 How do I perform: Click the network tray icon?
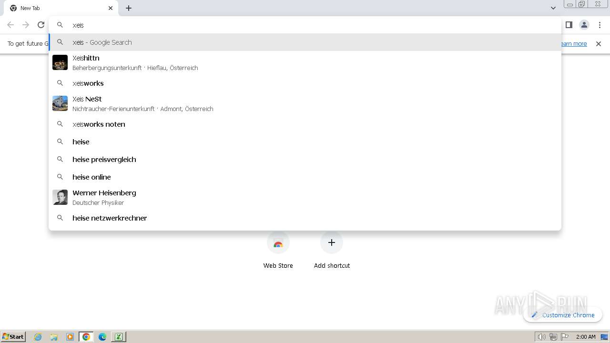pyautogui.click(x=553, y=337)
